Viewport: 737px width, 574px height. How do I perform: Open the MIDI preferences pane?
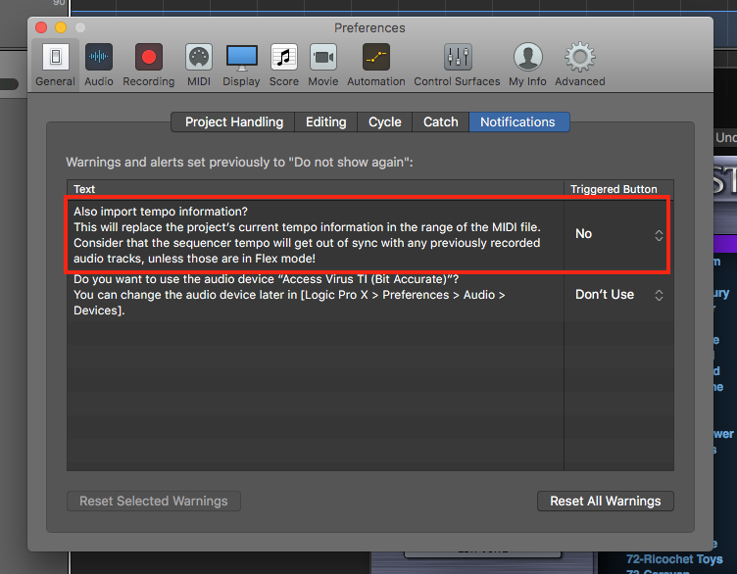tap(199, 65)
